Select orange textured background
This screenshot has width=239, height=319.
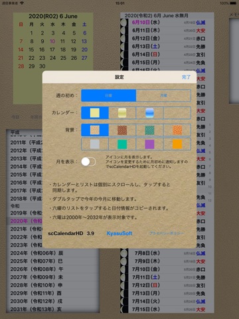tap(177, 130)
